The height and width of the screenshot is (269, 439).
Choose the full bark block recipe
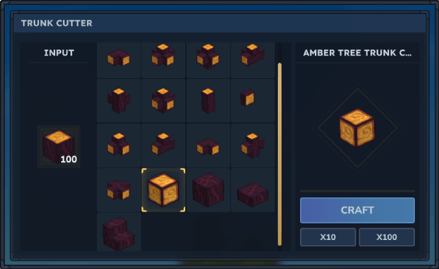(x=208, y=190)
